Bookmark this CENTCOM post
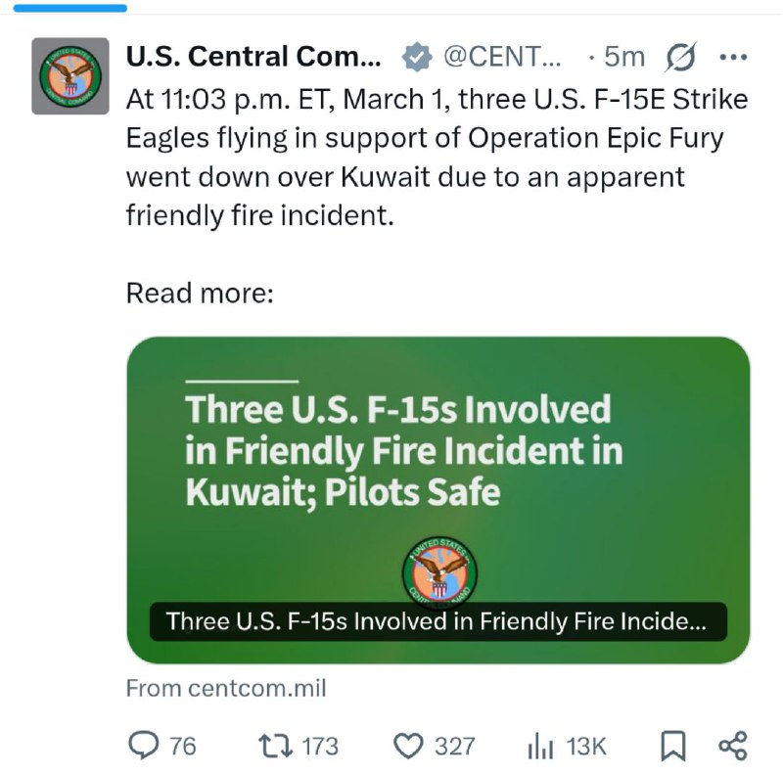This screenshot has width=783, height=773. [x=672, y=747]
